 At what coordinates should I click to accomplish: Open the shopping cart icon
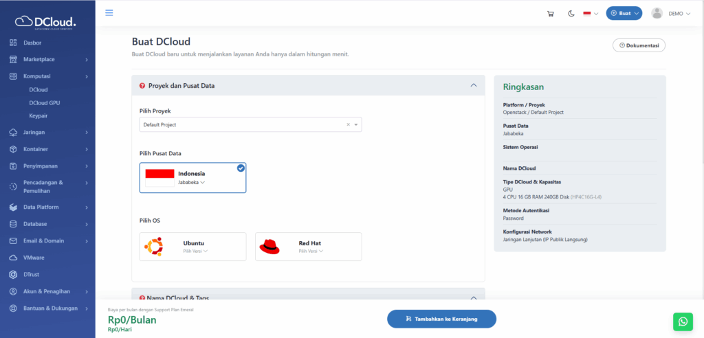click(x=550, y=13)
